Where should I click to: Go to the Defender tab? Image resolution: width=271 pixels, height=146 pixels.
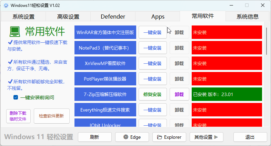(x=113, y=17)
